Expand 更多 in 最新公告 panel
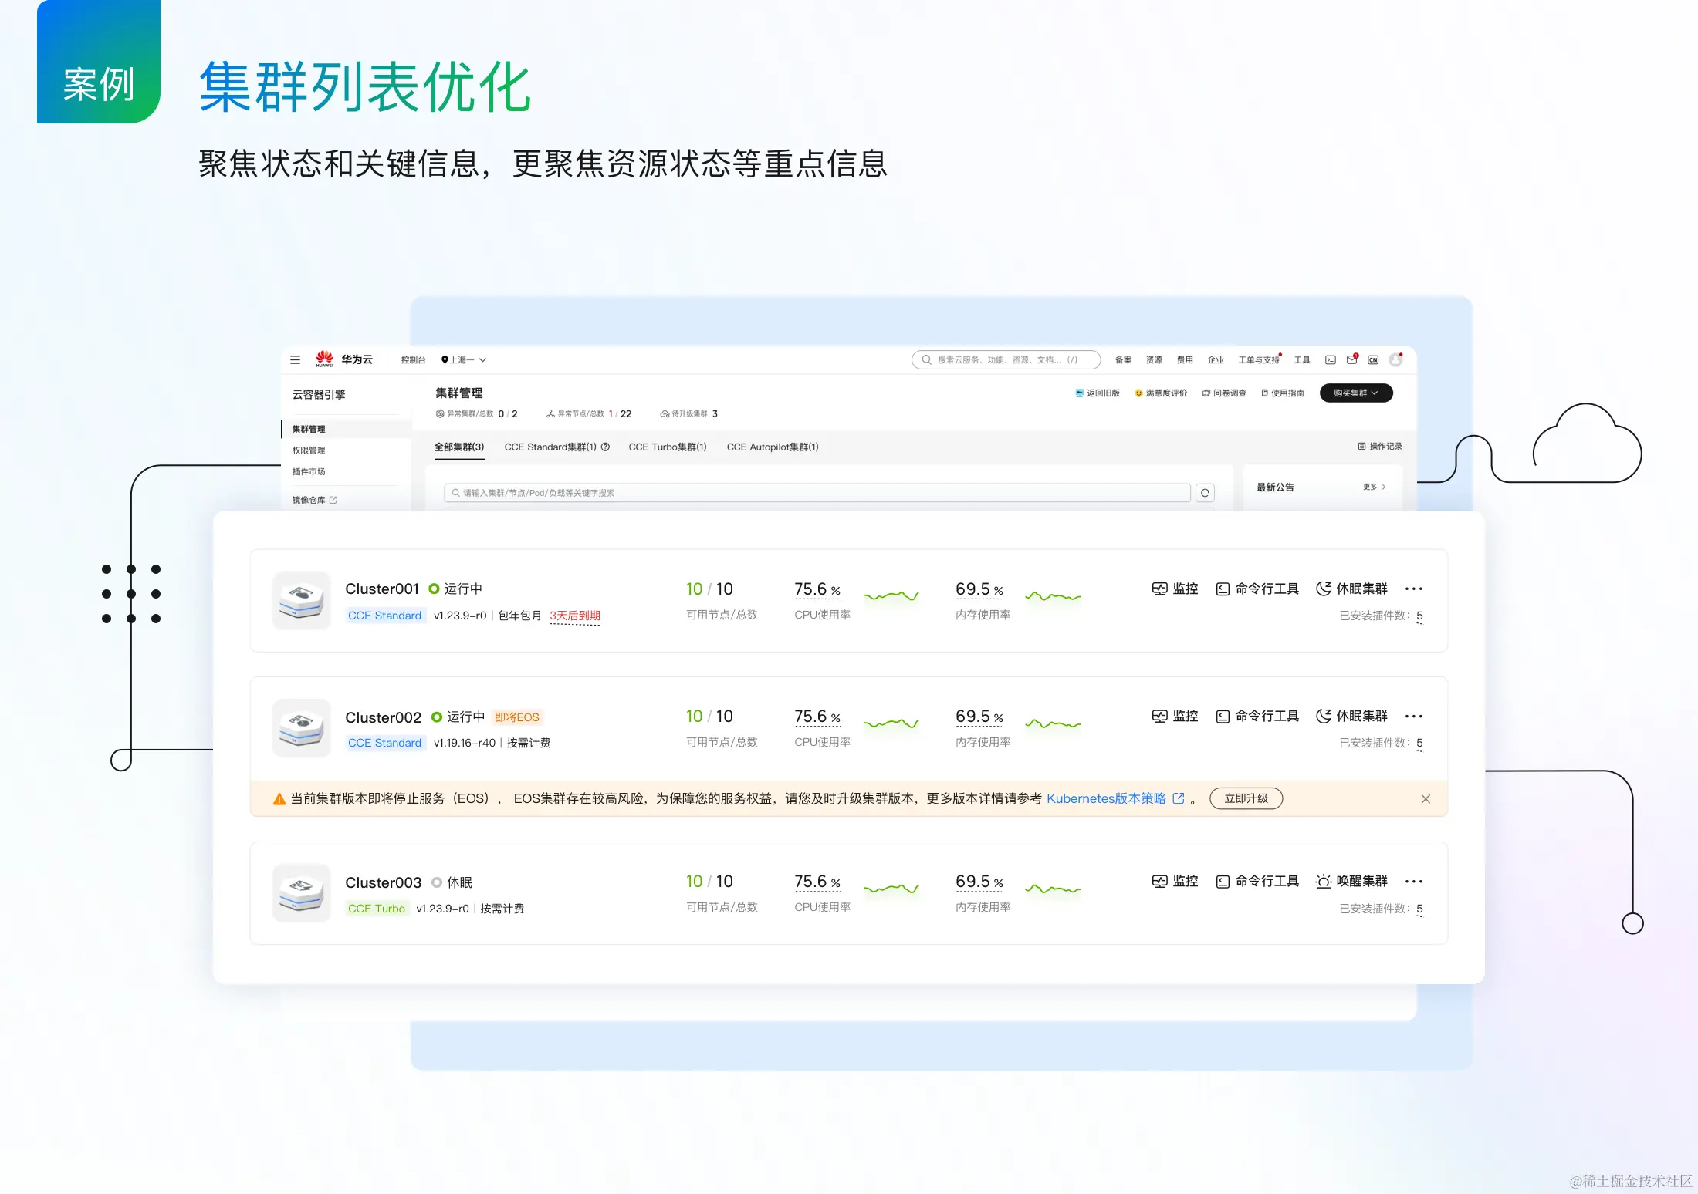The width and height of the screenshot is (1698, 1194). (x=1374, y=487)
